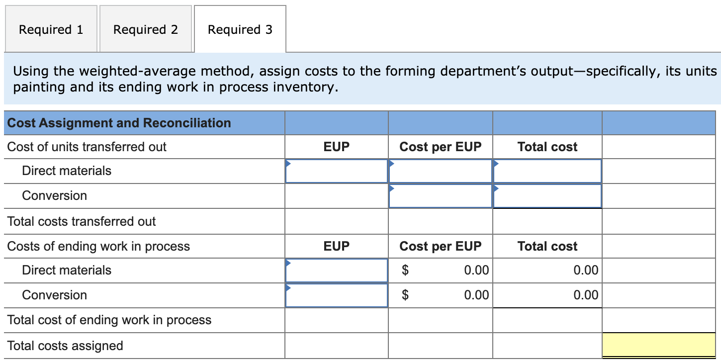Click the Total cost field for Direct materials transferred out
Screen dimensions: 721x364
(546, 171)
